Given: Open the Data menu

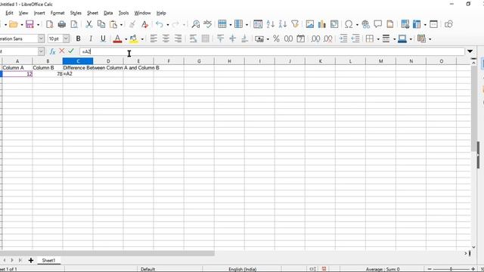Looking at the screenshot, I should 108,13.
